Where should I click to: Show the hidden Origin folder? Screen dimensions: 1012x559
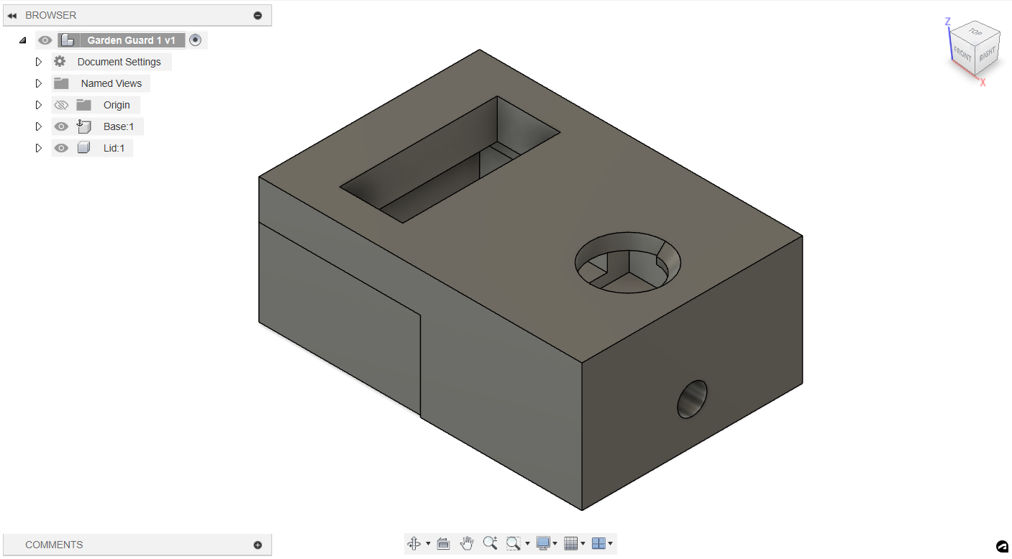62,105
